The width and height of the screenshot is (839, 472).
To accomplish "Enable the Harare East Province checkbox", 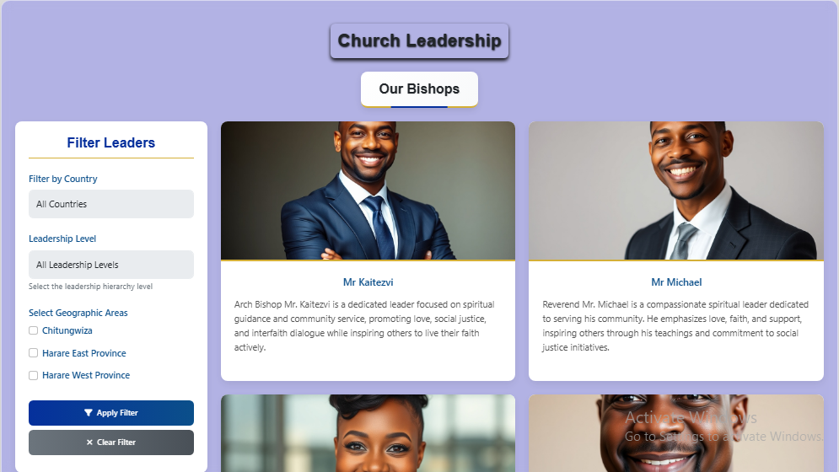I will [33, 353].
